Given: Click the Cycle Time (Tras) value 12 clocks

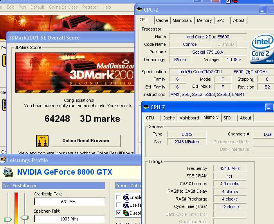Looking at the screenshot, I should [x=230, y=207].
